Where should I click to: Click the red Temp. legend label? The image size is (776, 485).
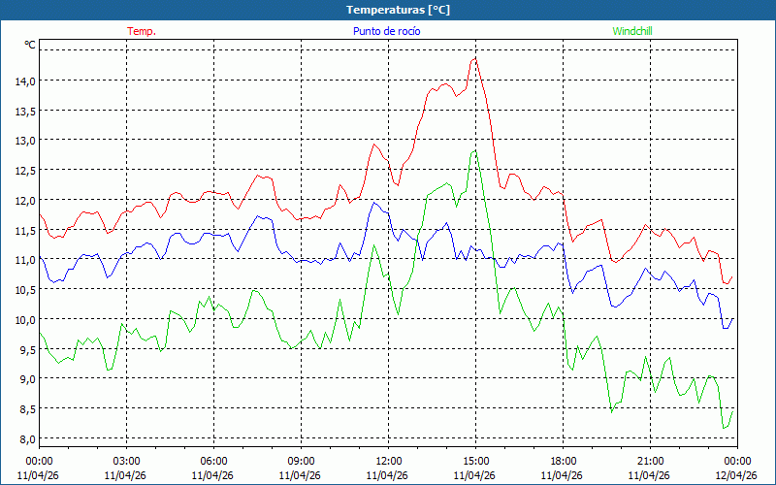click(x=141, y=31)
